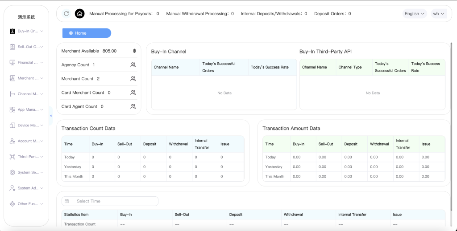Click the refresh icon in top bar
The width and height of the screenshot is (457, 231).
pyautogui.click(x=66, y=14)
